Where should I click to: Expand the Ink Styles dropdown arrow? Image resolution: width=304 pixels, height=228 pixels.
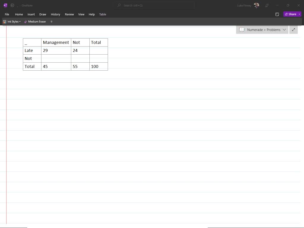pyautogui.click(x=20, y=22)
